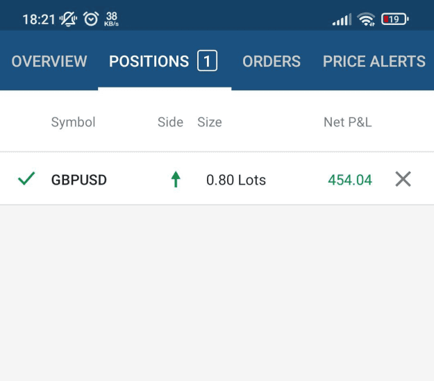Image resolution: width=434 pixels, height=381 pixels.
Task: Tap the green buy-side arrow icon
Action: click(176, 179)
